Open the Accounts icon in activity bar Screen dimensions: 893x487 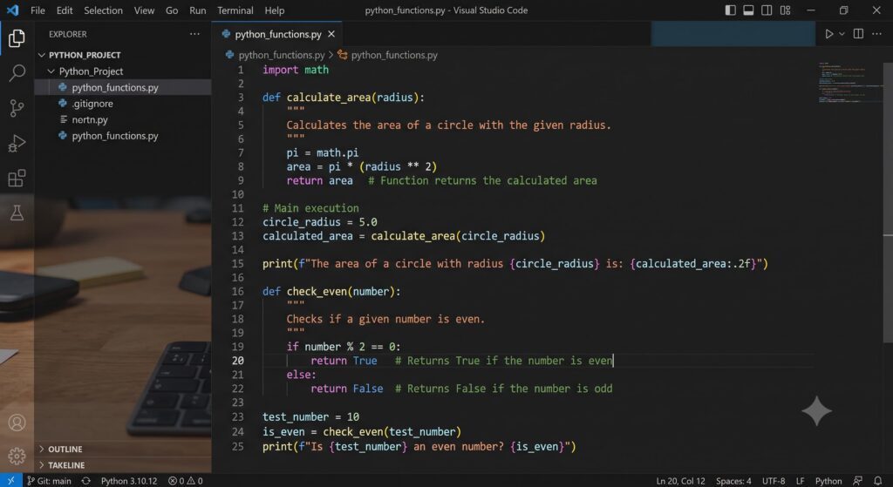tap(17, 423)
